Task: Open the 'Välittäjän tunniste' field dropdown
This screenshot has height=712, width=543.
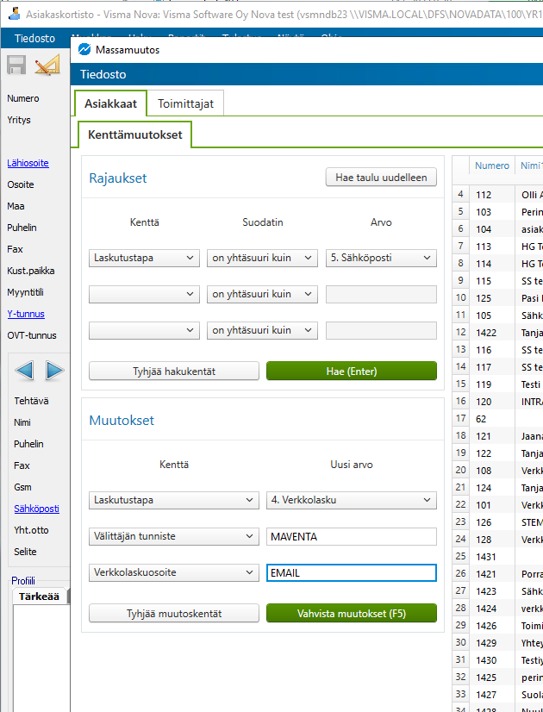Action: click(x=174, y=537)
